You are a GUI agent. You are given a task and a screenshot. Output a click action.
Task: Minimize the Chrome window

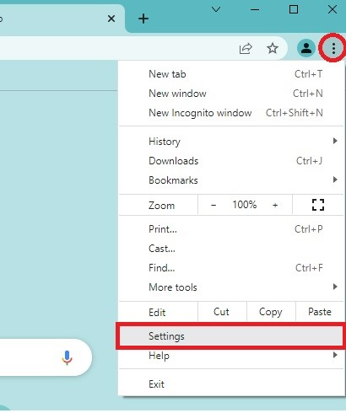[x=255, y=10]
